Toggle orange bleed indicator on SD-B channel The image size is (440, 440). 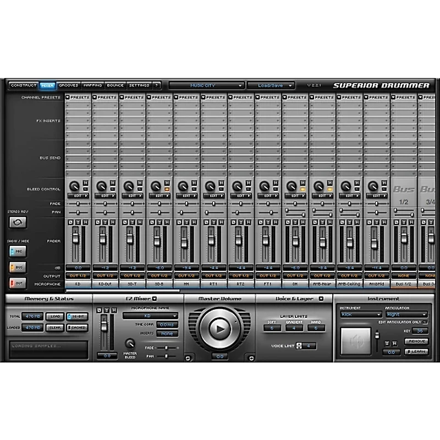(167, 189)
